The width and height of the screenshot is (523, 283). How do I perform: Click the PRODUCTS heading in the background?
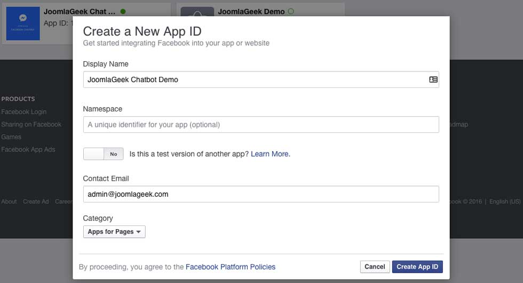coord(18,99)
